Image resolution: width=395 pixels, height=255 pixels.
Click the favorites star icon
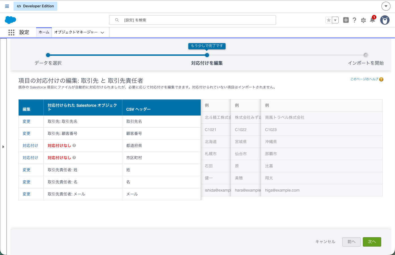pyautogui.click(x=328, y=20)
